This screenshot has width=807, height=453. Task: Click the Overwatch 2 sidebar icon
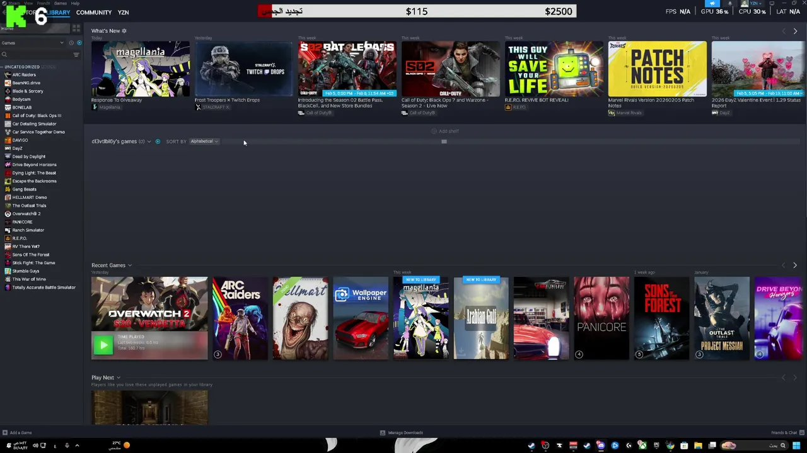8,214
